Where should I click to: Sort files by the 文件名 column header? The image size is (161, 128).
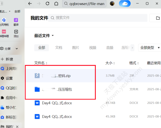pos(41,63)
